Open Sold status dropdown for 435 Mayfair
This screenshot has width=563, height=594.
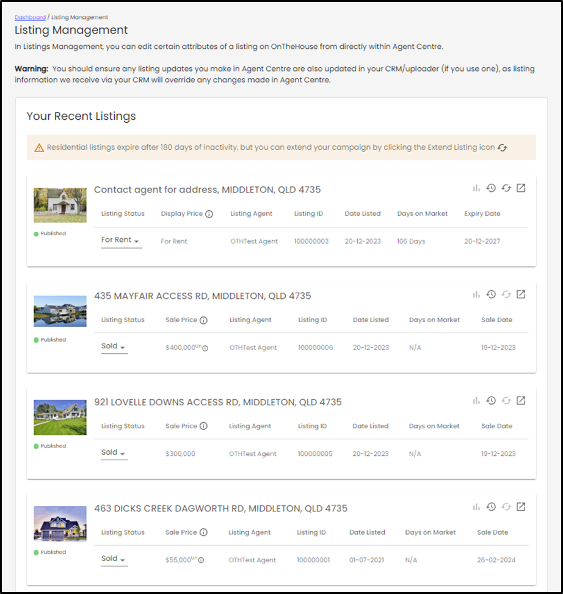[114, 346]
